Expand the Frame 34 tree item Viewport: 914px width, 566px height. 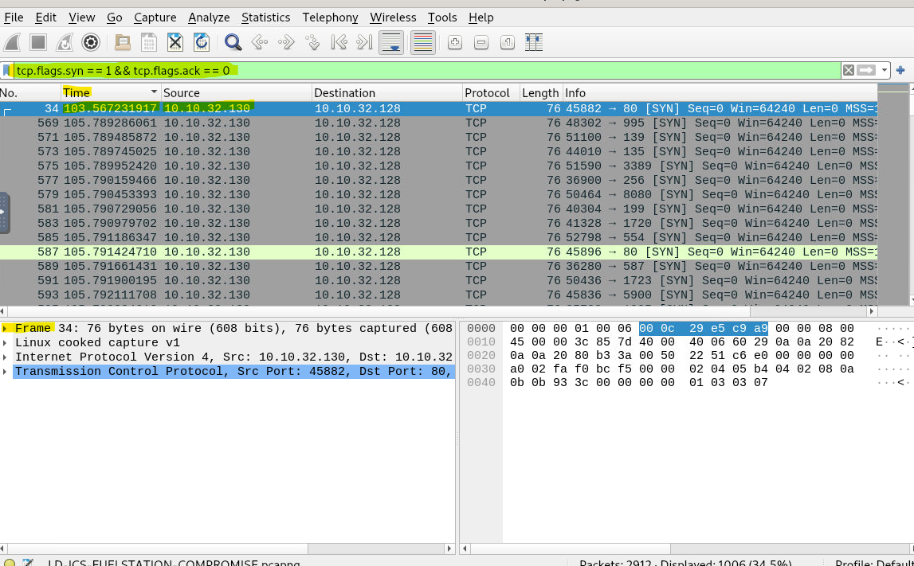(6, 329)
